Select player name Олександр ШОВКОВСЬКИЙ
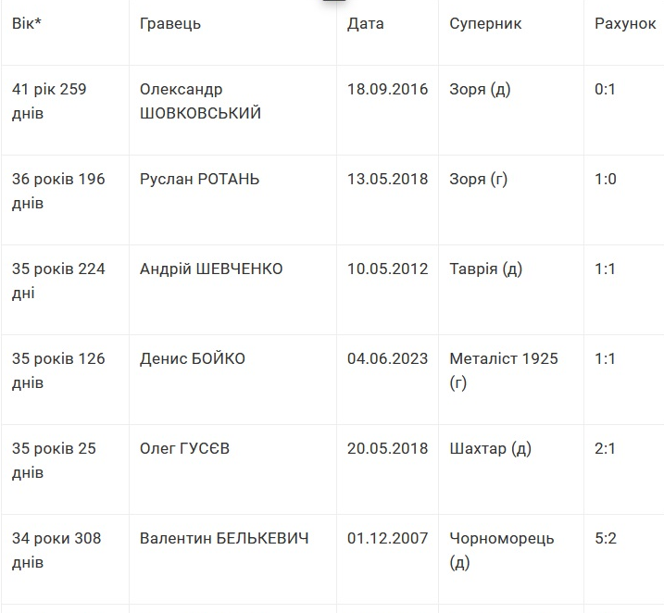664x613 pixels. coord(200,102)
